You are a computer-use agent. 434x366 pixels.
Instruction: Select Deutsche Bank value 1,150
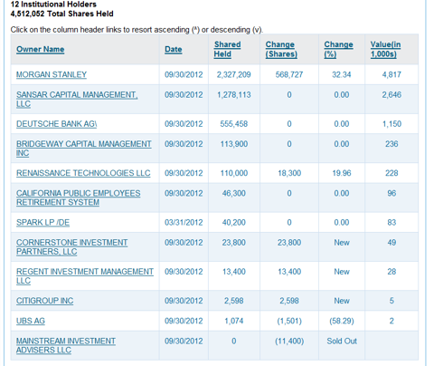tap(392, 124)
